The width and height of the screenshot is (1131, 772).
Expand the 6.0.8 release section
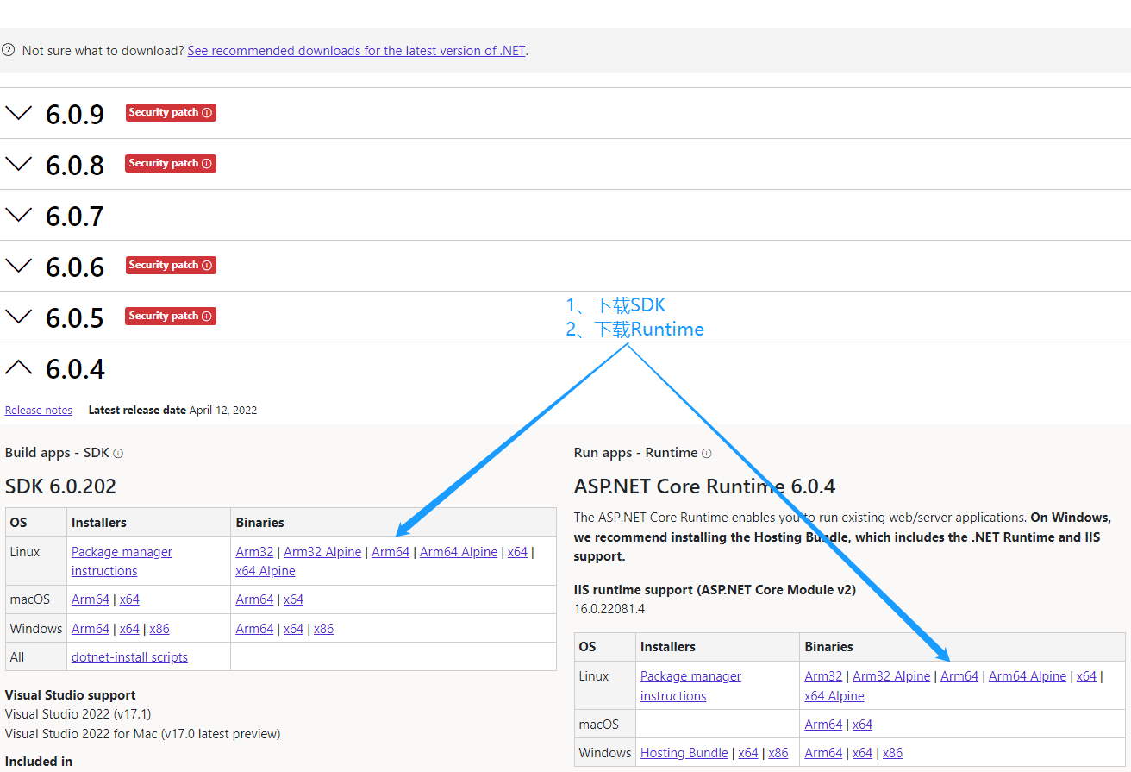(18, 164)
